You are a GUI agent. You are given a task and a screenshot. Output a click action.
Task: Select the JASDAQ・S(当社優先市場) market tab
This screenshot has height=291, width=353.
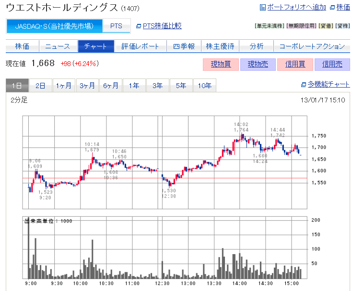(54, 26)
